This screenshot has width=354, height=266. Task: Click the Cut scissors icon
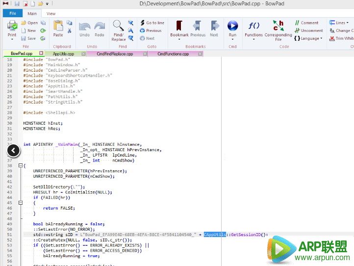(69, 30)
